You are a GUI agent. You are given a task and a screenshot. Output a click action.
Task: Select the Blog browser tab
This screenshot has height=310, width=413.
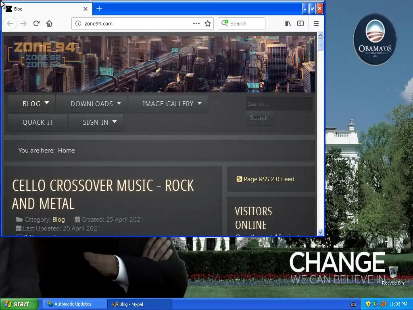48,9
